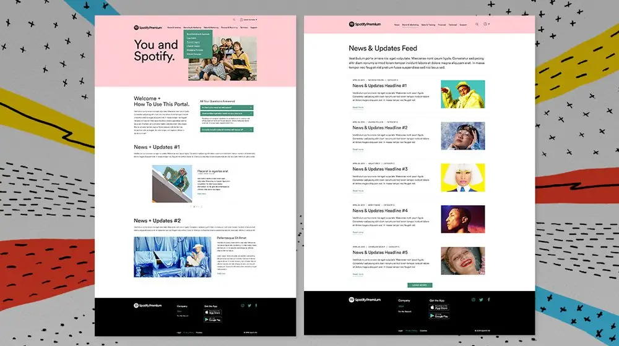Open the App Store badge in right footer
The image size is (619, 346).
click(x=441, y=307)
